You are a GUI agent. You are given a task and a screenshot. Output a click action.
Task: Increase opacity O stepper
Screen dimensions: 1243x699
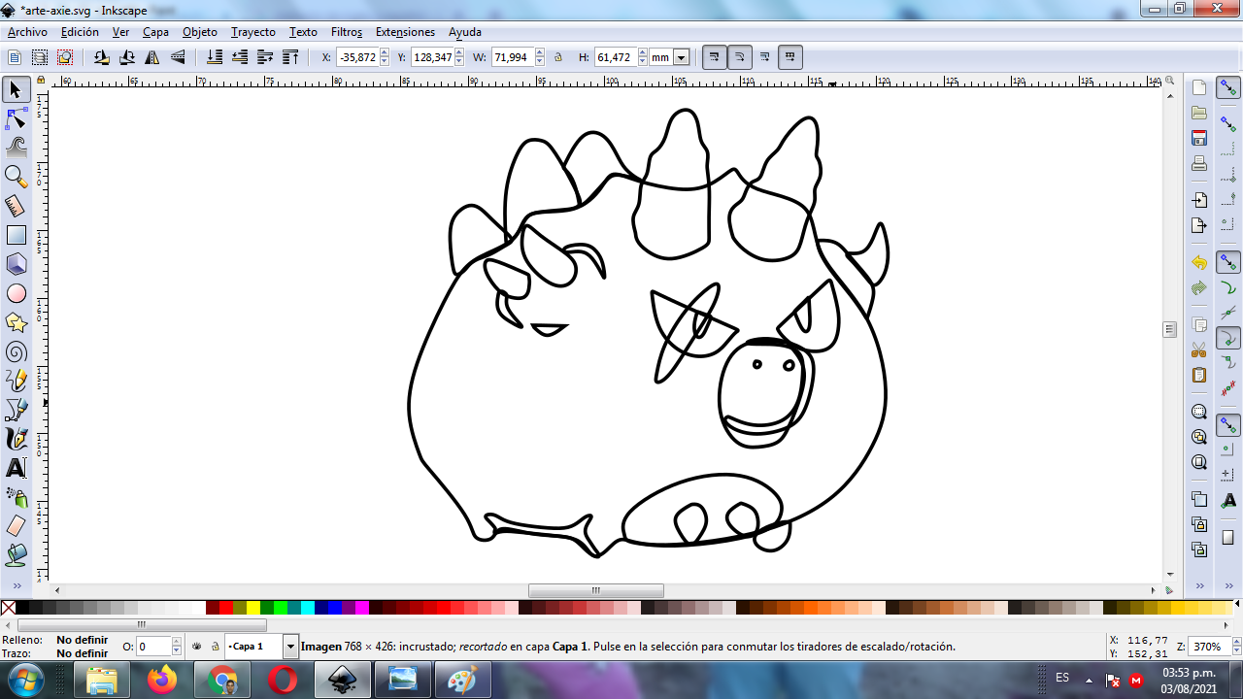(x=177, y=642)
